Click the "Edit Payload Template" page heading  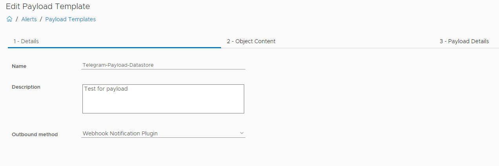click(48, 6)
